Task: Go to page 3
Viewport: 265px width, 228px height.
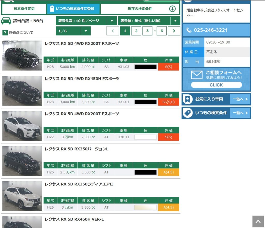Action: pyautogui.click(x=147, y=31)
